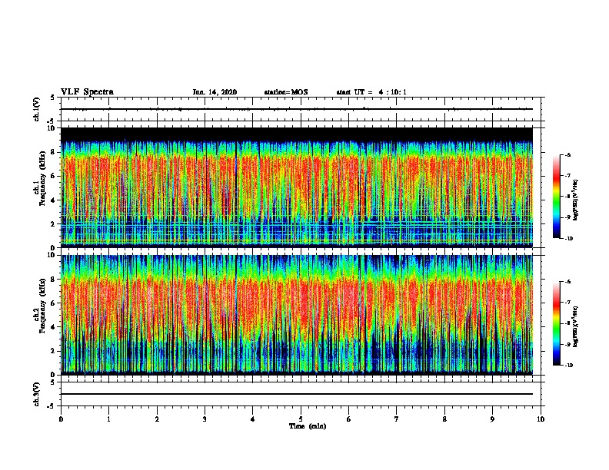The width and height of the screenshot is (609, 470).
Task: Click time axis tick label "5"
Action: click(301, 419)
